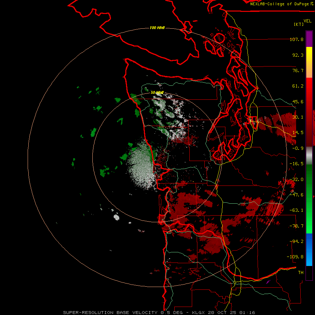315x315 pixels.
Task: Click the VEL legend title
Action: click(307, 21)
